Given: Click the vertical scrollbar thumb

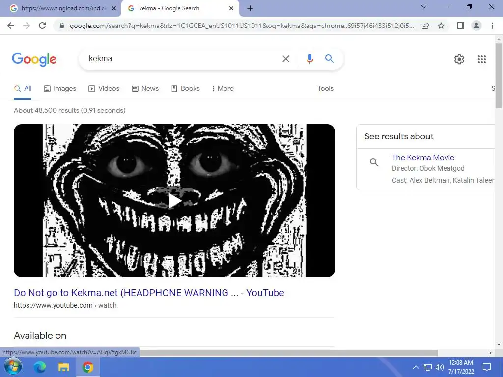Looking at the screenshot, I should click(499, 76).
